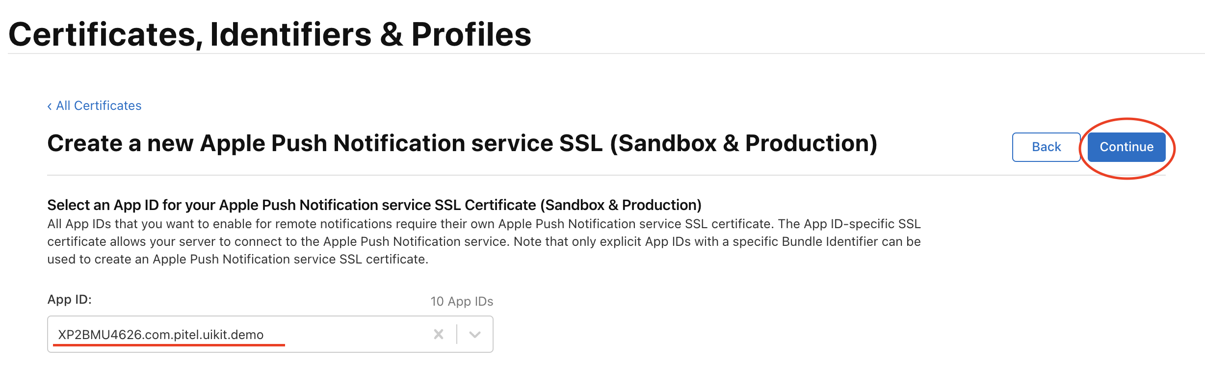Click the App ID: field label
1205x368 pixels.
point(69,299)
